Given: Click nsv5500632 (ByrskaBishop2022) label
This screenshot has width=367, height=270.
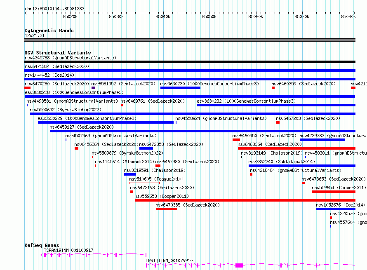Looking at the screenshot, I should pyautogui.click(x=66, y=110).
